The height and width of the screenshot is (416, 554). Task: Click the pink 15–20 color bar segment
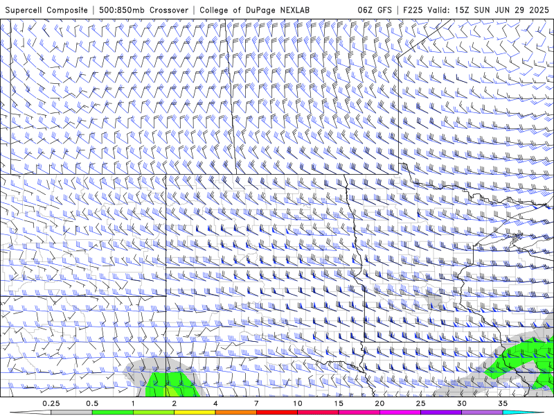click(359, 413)
